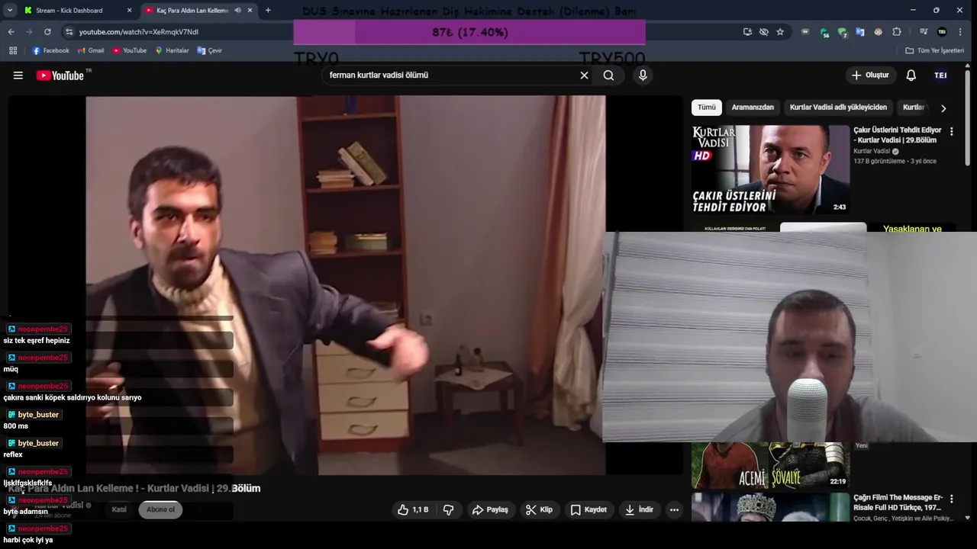This screenshot has height=549, width=977.
Task: Dislike the video with the thumbs-down button
Action: pyautogui.click(x=449, y=509)
